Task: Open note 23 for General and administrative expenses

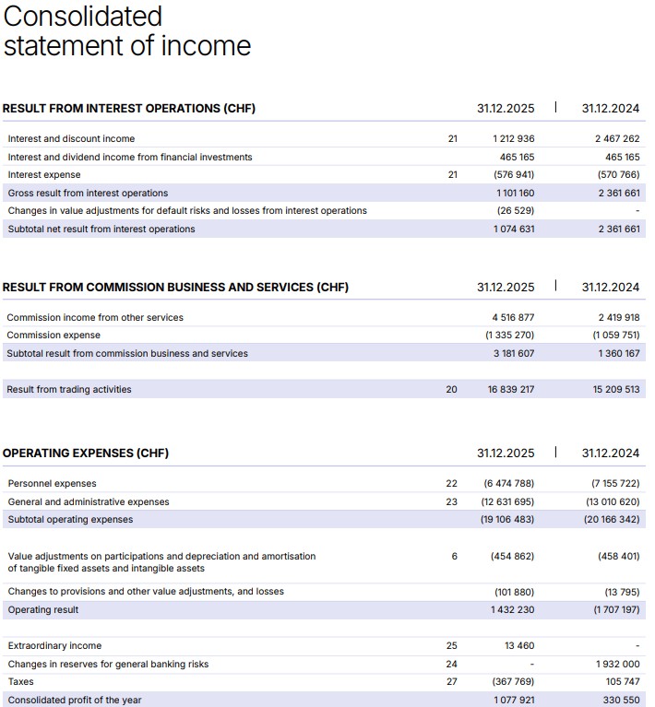Action: coord(451,501)
